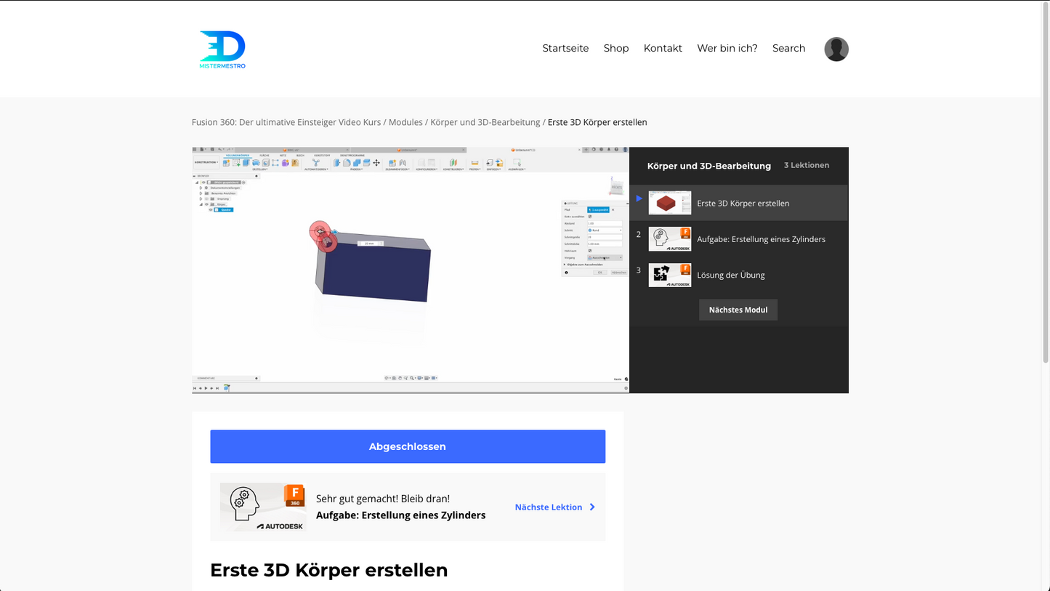Click the bold Aufgabe: Erstellung eines Zylinders title
This screenshot has height=591, width=1050.
[x=401, y=515]
